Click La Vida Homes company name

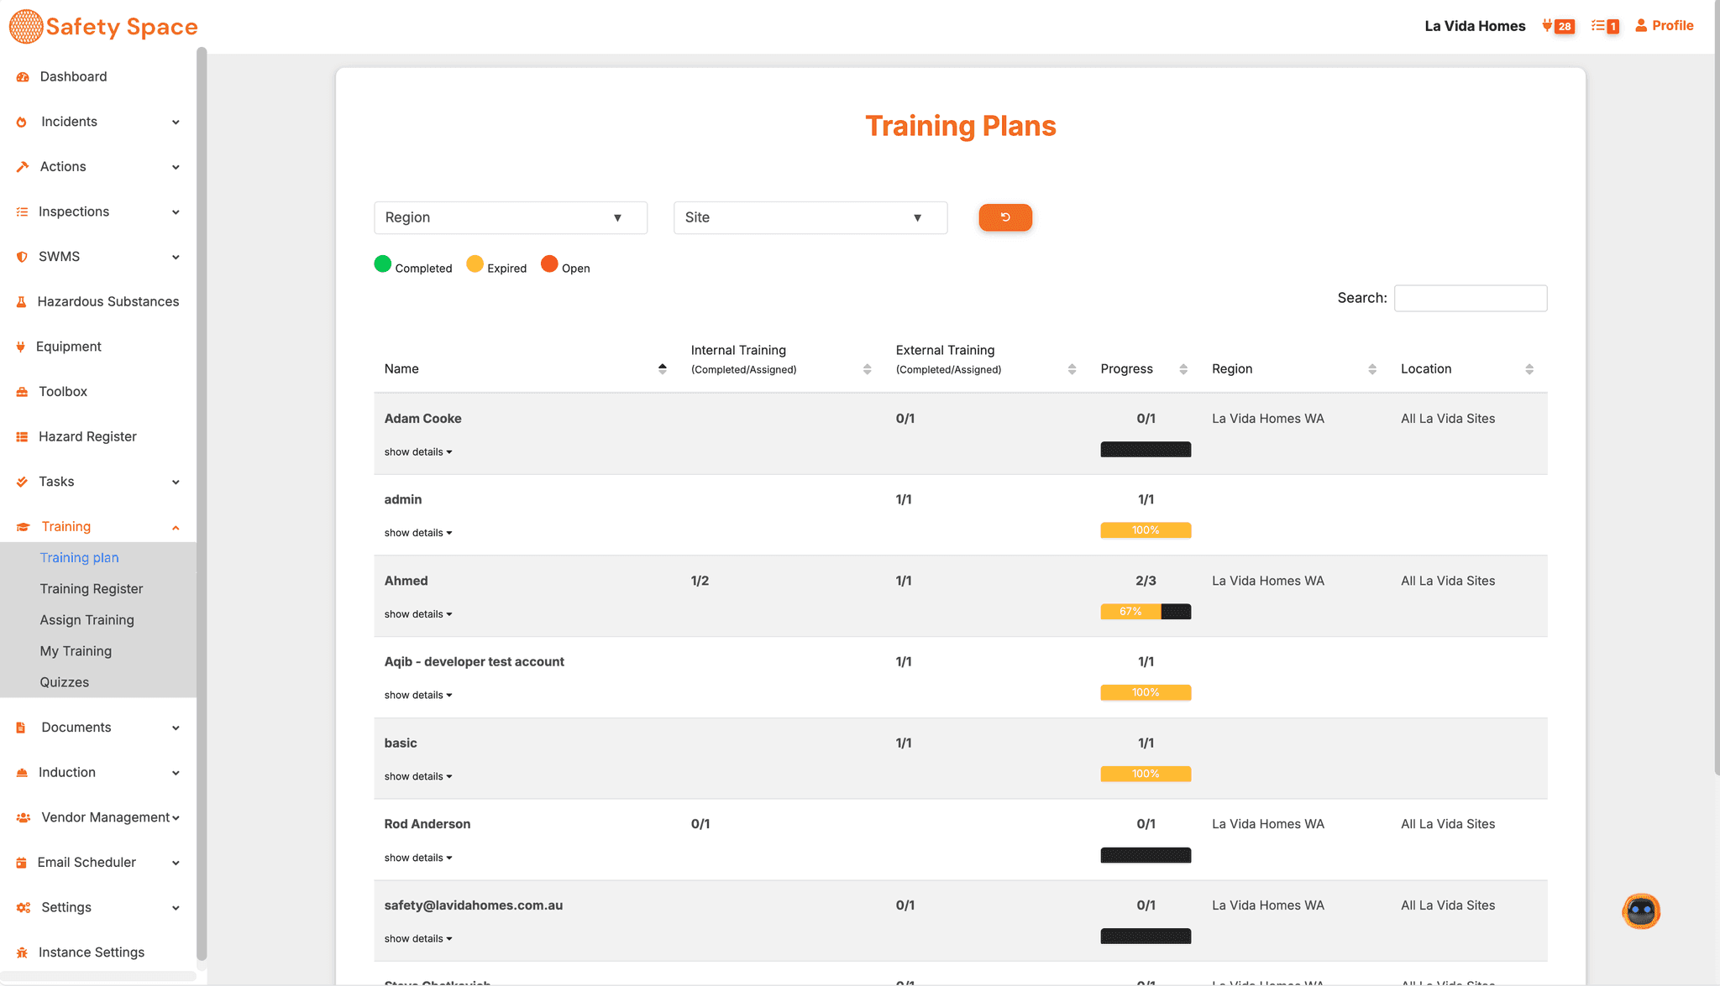click(x=1475, y=26)
